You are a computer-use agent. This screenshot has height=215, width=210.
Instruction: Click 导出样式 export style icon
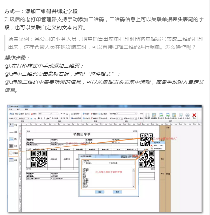point(168,115)
